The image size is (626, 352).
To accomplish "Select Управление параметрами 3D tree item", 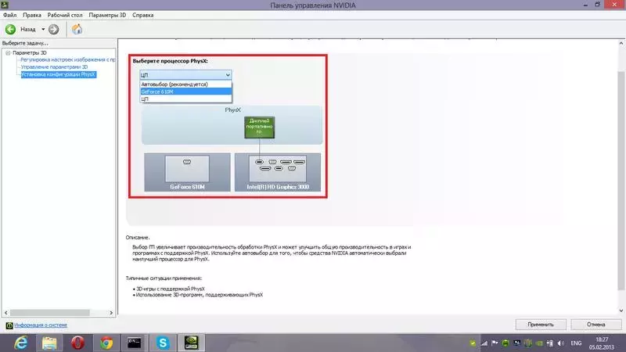I will point(54,67).
